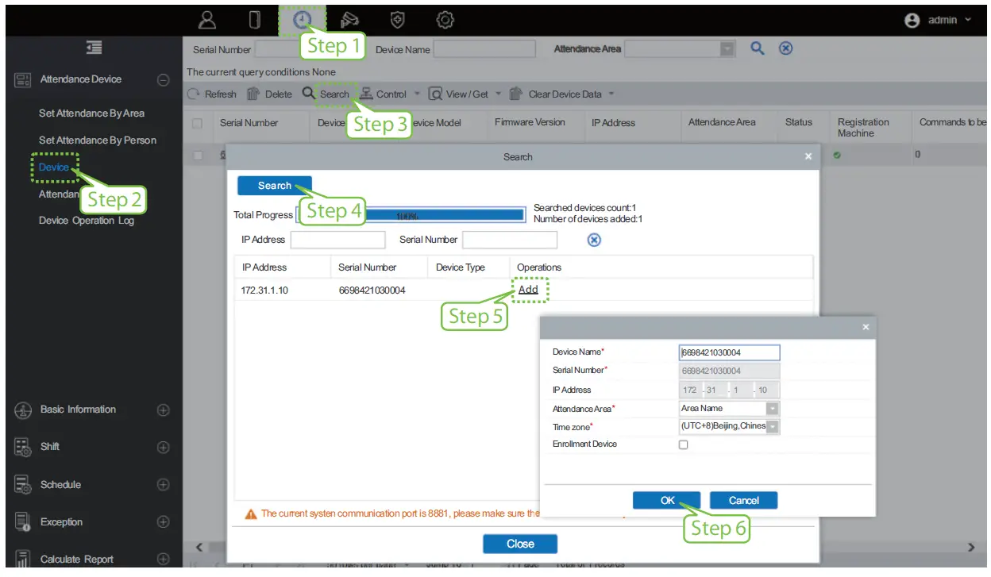Open the Video camera module icon

point(350,20)
